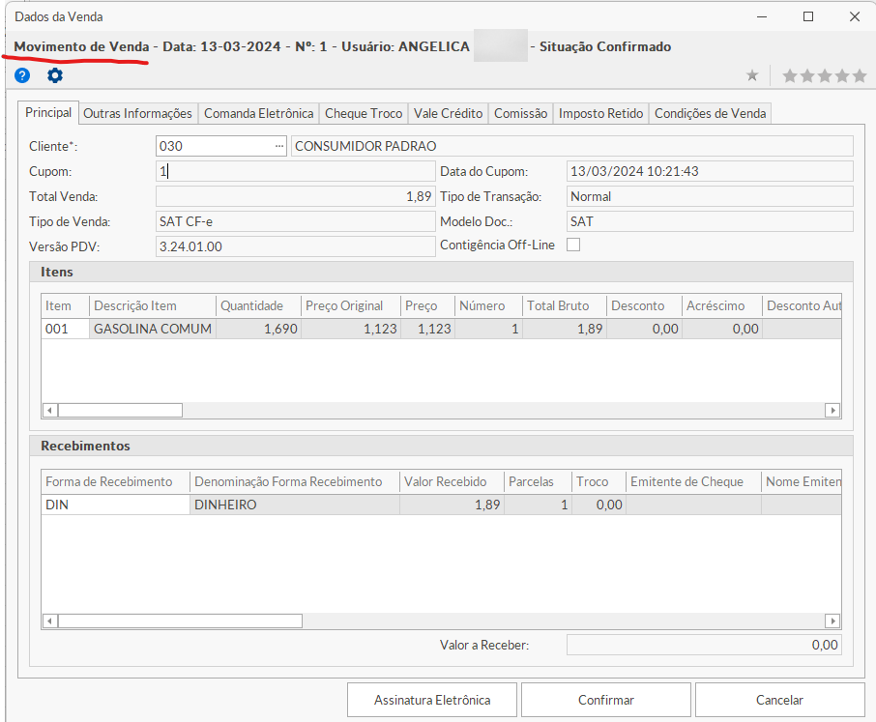Click Assinatura Eletrônica button
Screen dimensions: 876x722
pyautogui.click(x=432, y=700)
